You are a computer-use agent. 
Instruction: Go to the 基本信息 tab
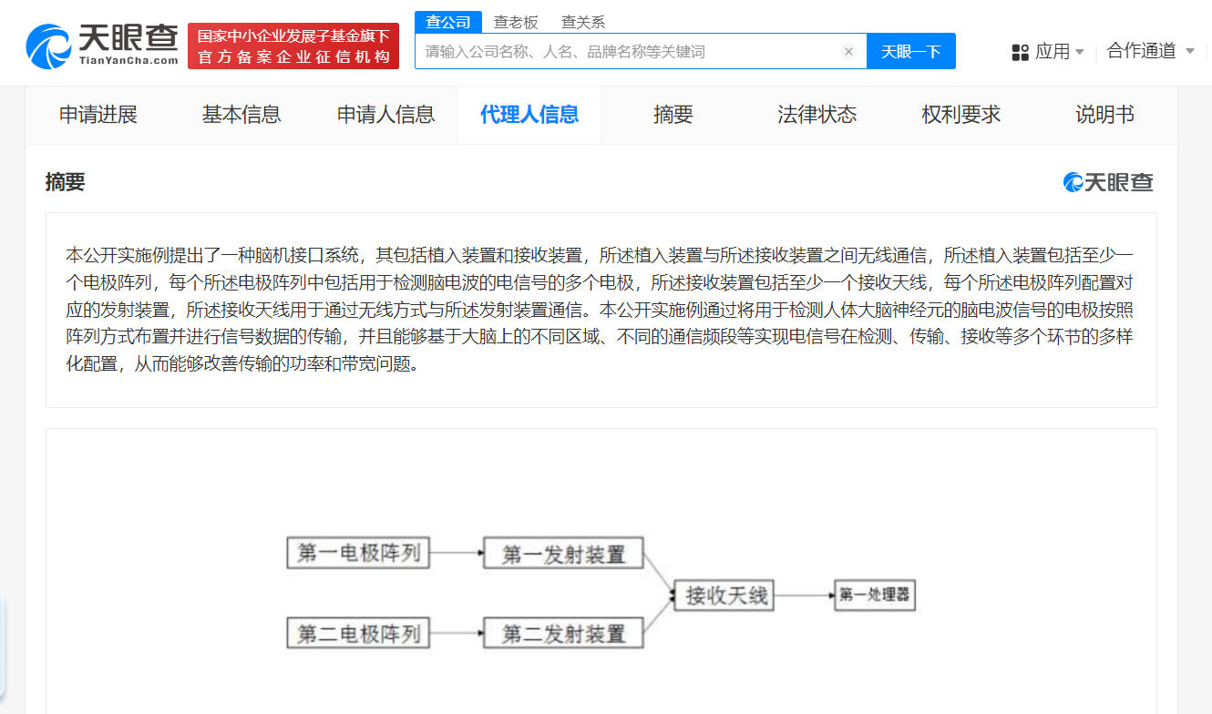241,115
